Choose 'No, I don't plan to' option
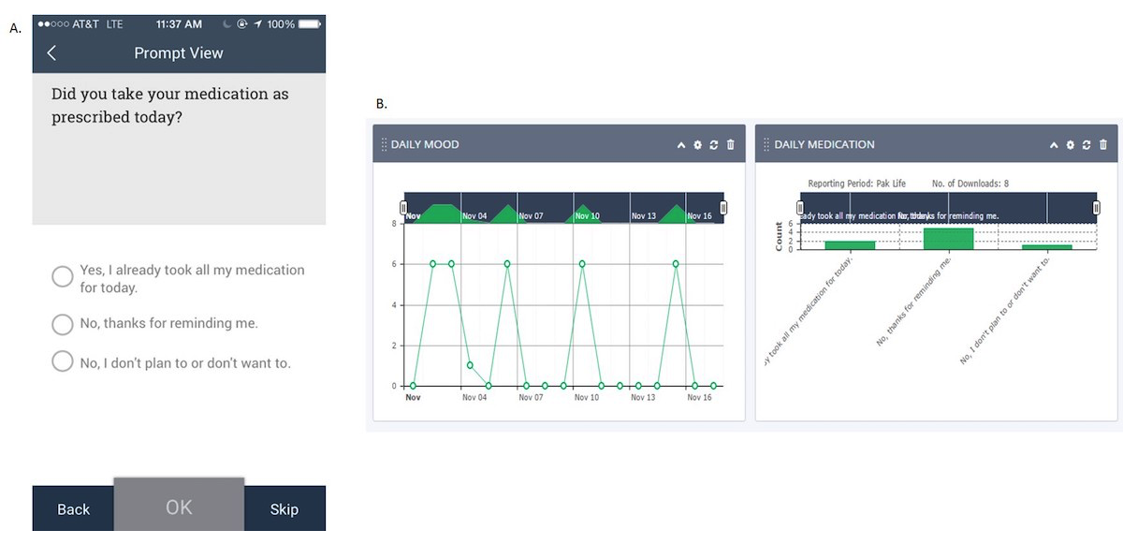 [63, 361]
